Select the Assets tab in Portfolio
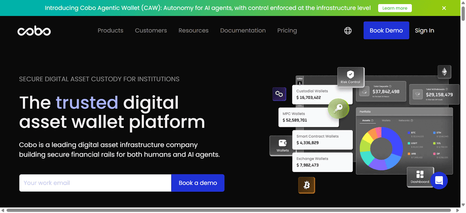 click(367, 121)
